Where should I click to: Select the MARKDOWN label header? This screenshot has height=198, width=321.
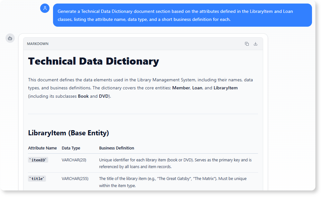pos(38,44)
